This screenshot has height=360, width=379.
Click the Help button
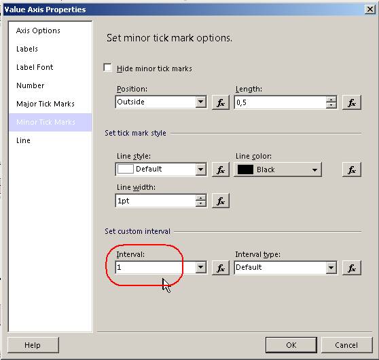(x=33, y=345)
